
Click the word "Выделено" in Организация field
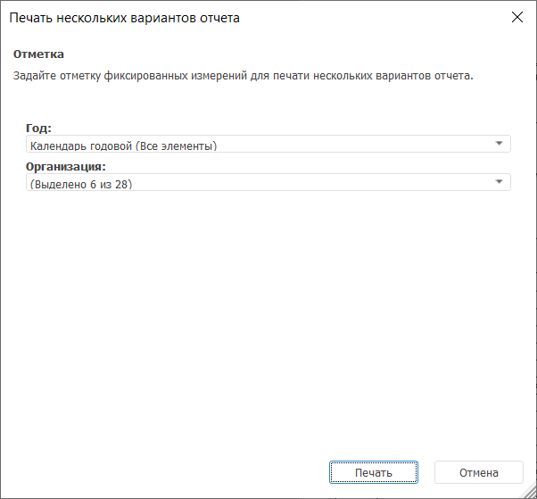pos(61,184)
